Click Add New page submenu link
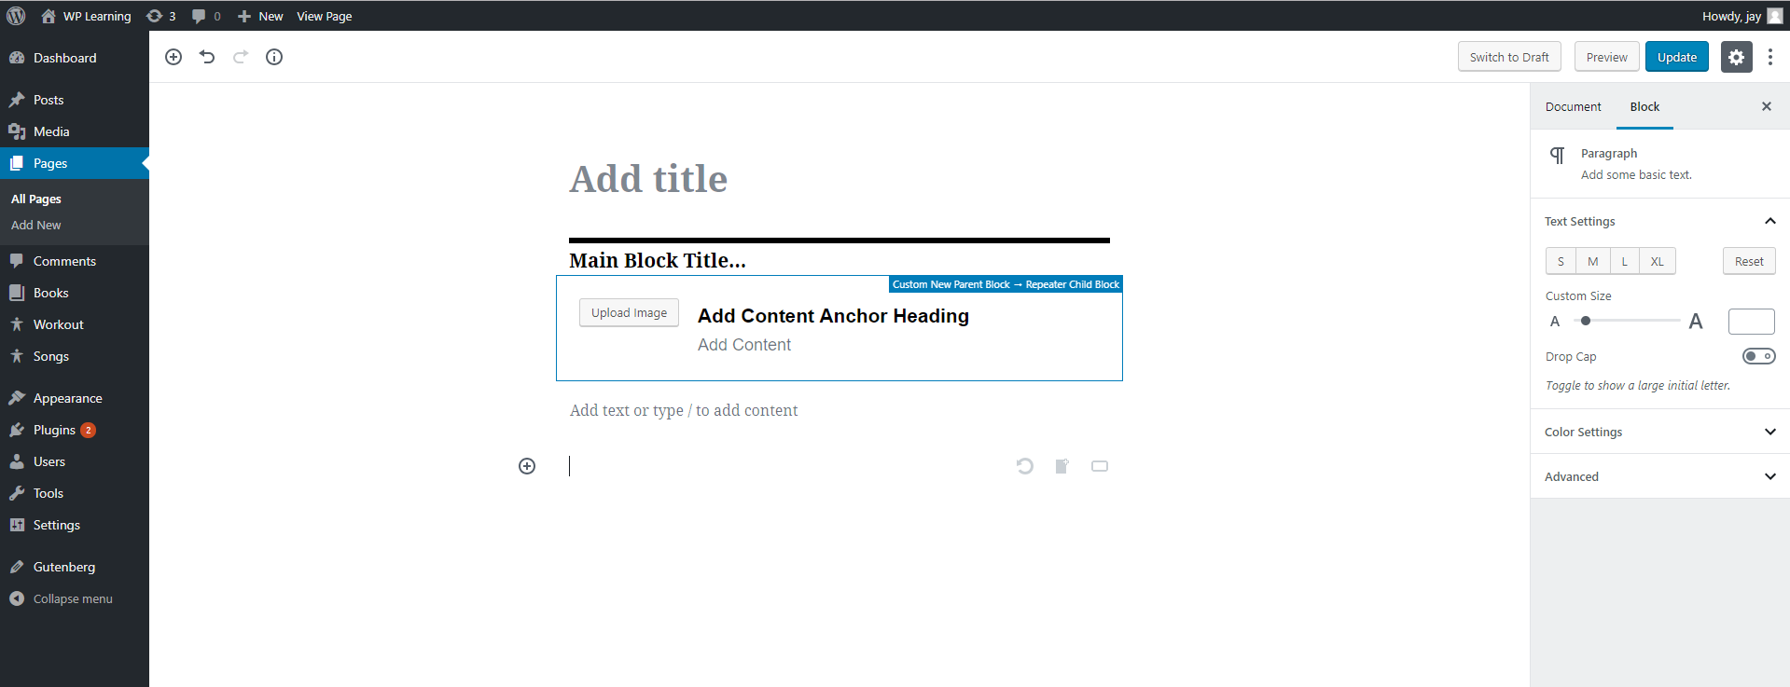 [36, 225]
